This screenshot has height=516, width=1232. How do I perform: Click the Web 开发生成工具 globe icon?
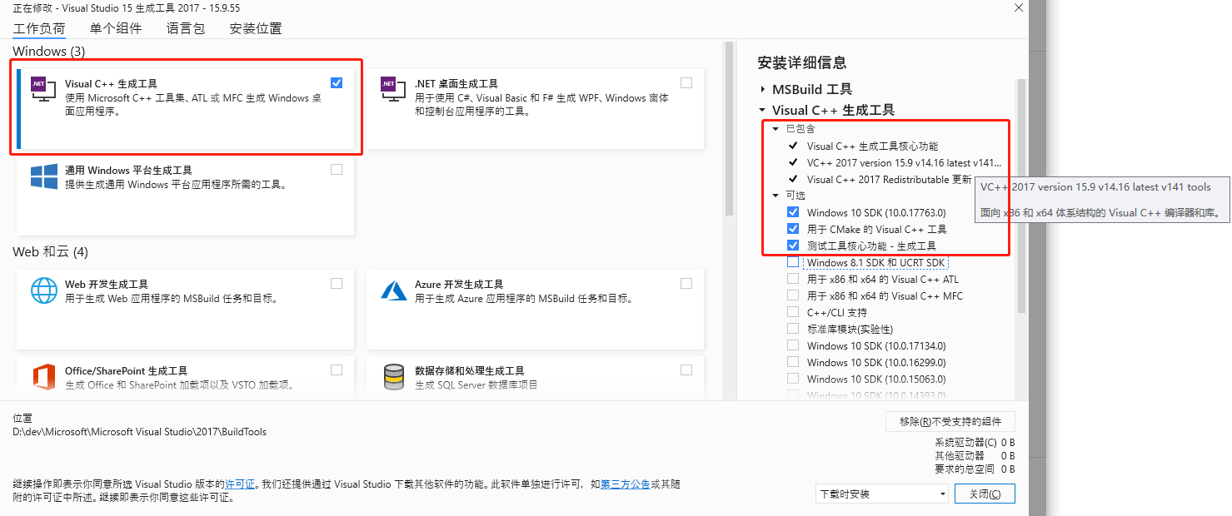click(42, 290)
